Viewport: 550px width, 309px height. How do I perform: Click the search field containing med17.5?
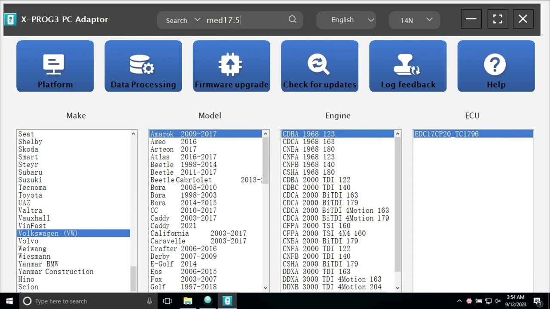[x=245, y=20]
